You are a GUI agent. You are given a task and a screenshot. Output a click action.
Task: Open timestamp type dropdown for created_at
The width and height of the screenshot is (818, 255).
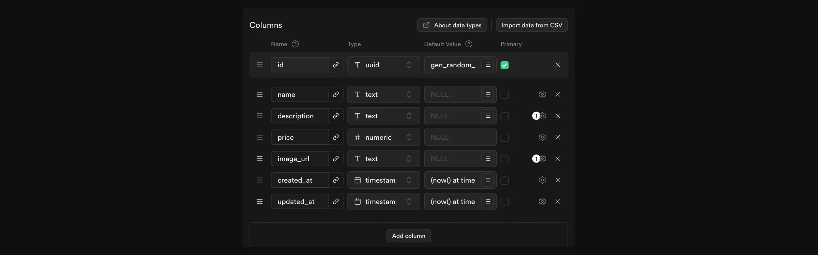(x=384, y=180)
